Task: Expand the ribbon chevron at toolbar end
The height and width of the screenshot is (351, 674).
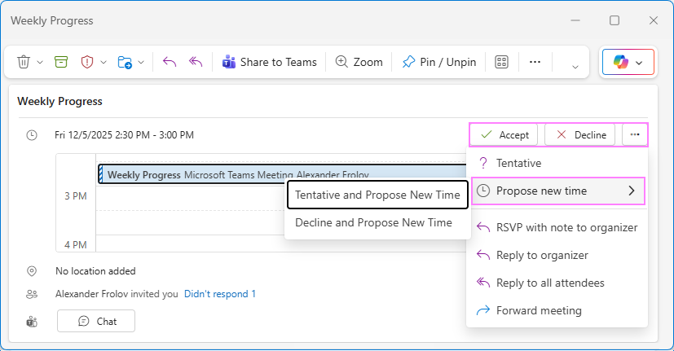Action: coord(575,67)
